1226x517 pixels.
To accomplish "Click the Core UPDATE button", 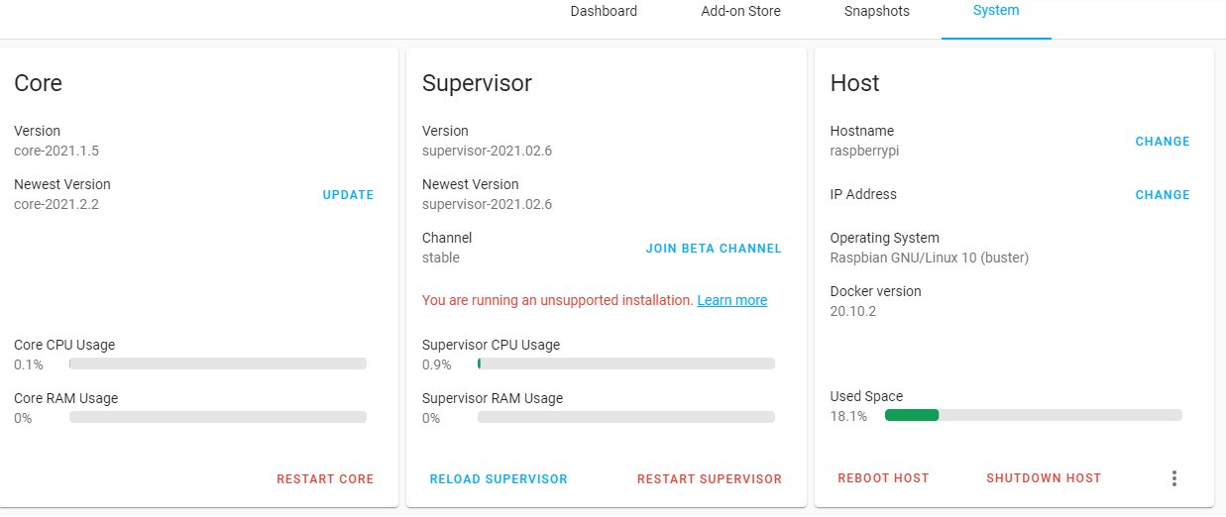I will click(x=348, y=195).
